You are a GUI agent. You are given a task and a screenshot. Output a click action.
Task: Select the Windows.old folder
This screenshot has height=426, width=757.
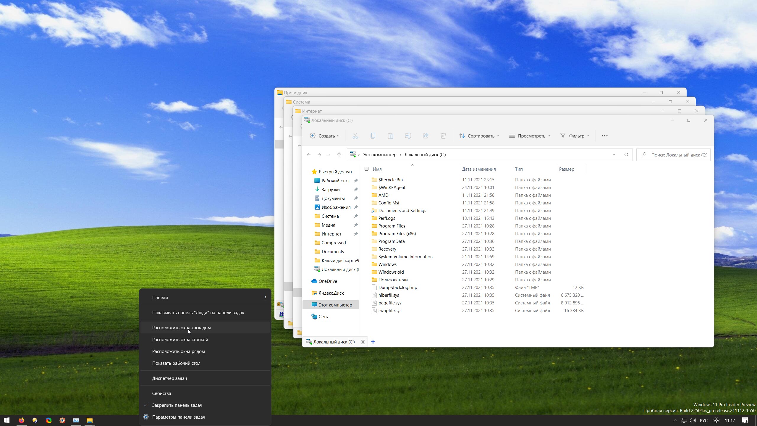tap(391, 272)
